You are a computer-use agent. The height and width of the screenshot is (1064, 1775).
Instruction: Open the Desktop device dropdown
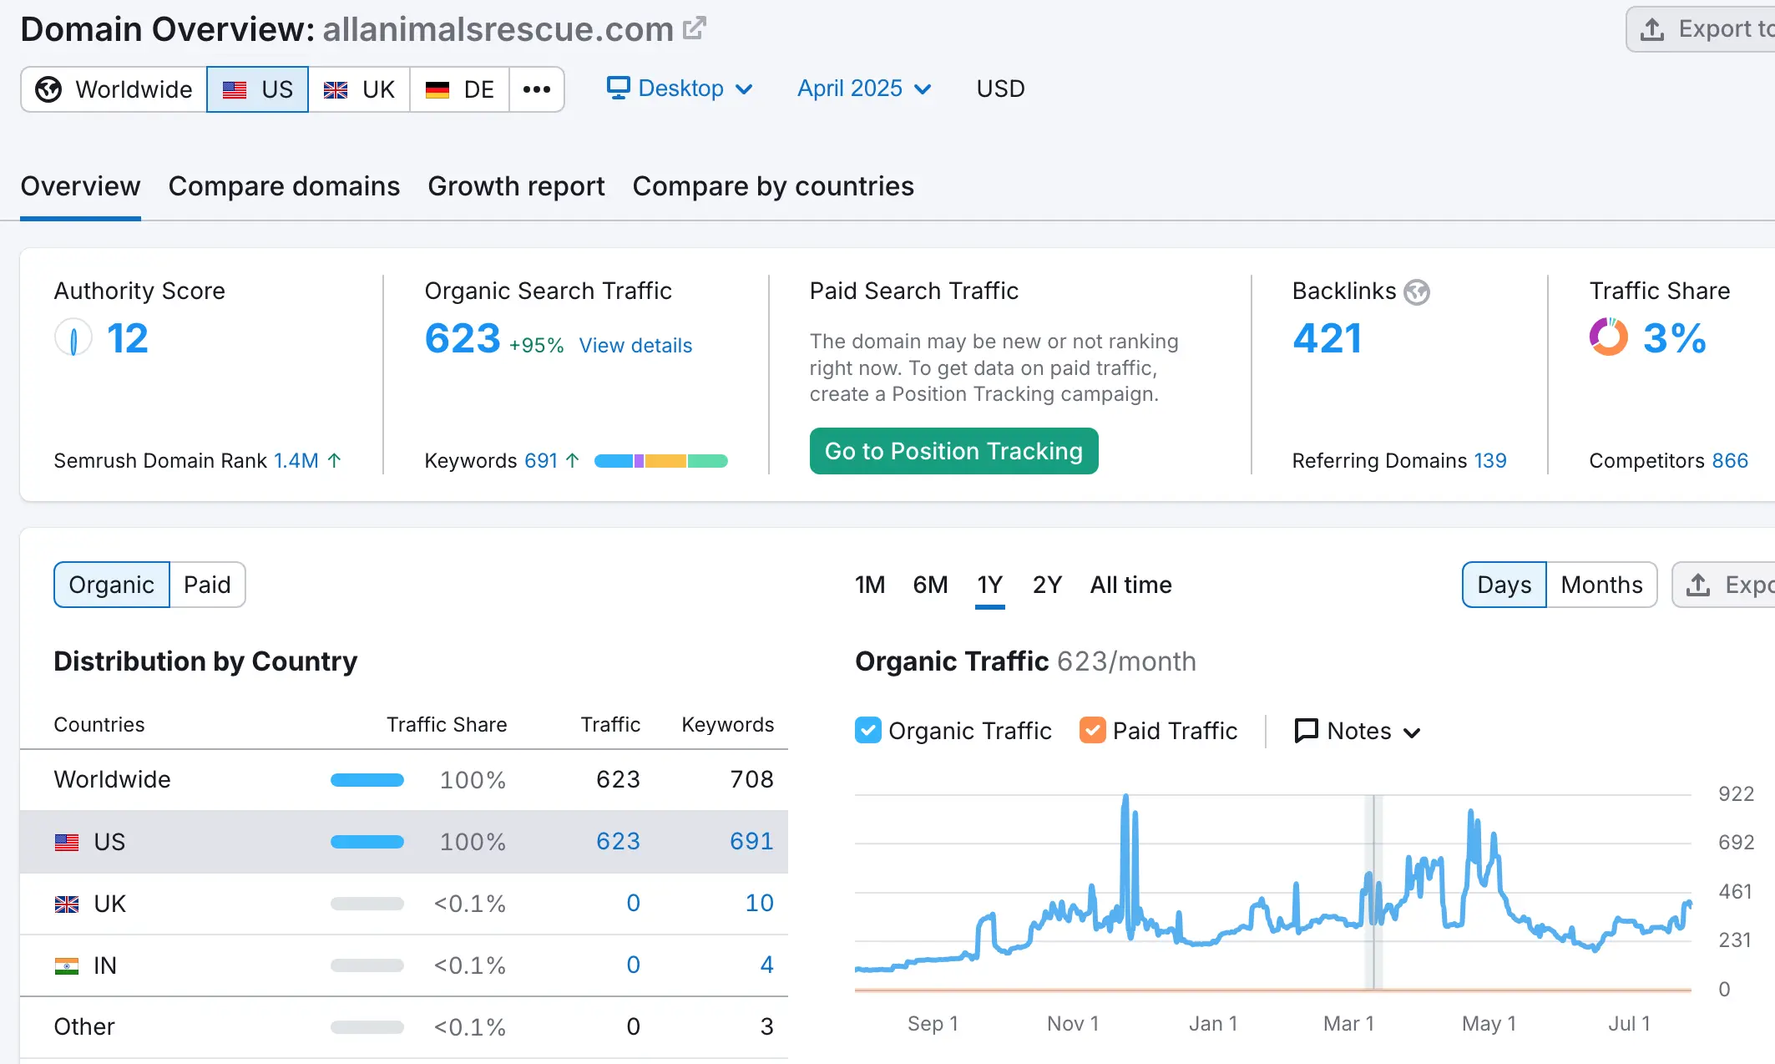(x=680, y=89)
